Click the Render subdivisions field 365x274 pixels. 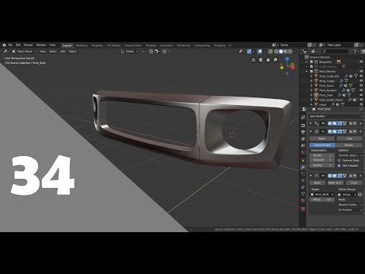pos(322,155)
